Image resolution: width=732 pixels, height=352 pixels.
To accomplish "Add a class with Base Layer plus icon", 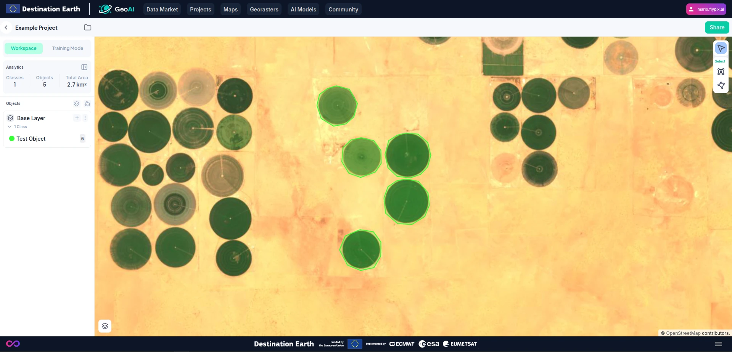I will pos(77,118).
